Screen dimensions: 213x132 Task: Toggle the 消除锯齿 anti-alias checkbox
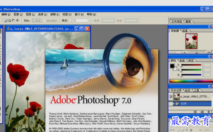(x=45, y=21)
